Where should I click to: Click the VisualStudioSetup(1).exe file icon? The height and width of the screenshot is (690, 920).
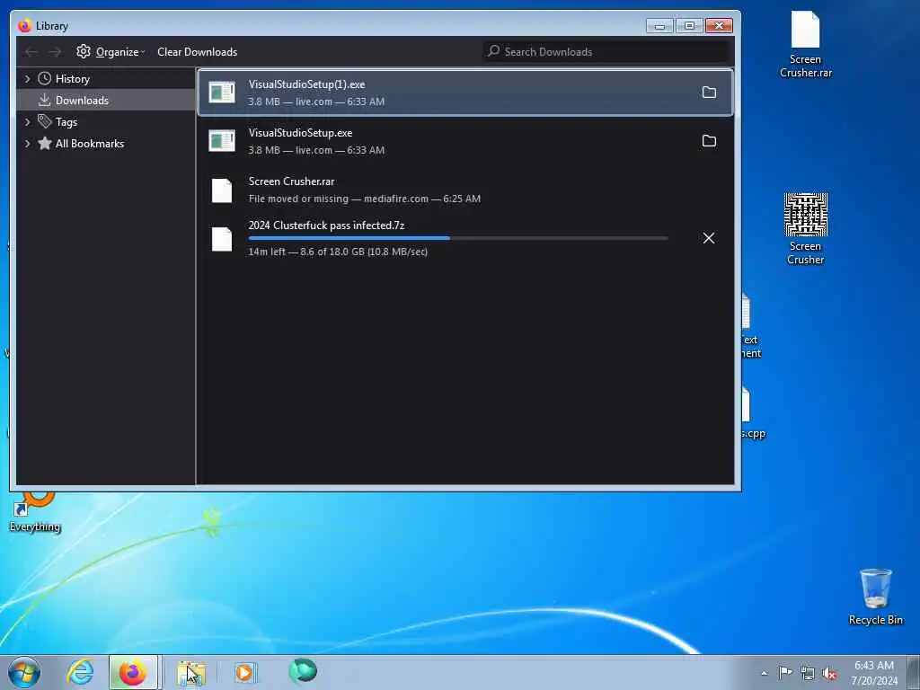tap(222, 93)
